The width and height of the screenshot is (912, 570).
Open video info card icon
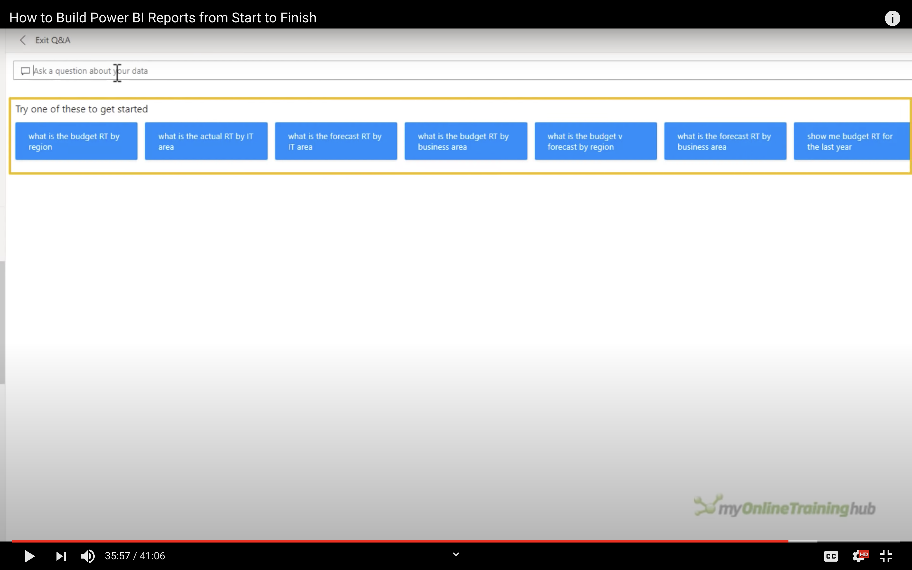(892, 18)
